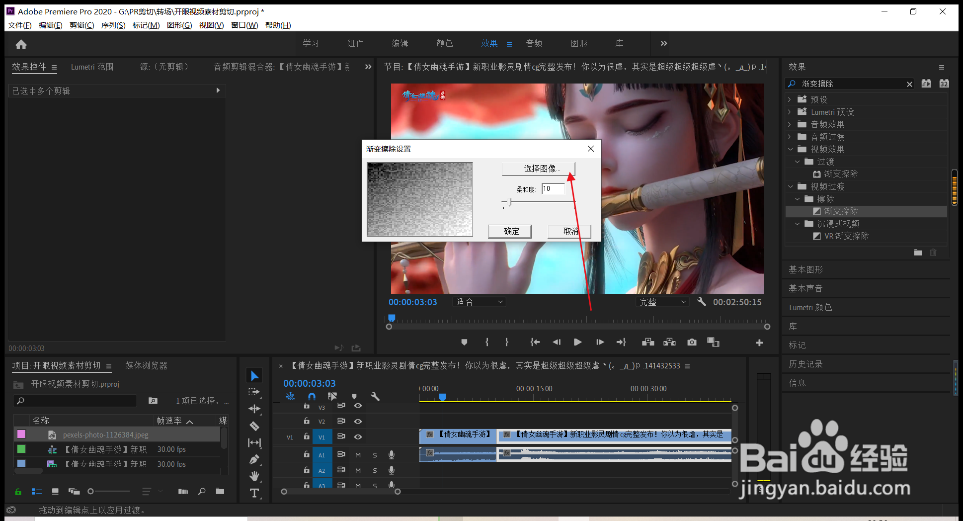Click the 柔和度 softness slider

coord(538,202)
